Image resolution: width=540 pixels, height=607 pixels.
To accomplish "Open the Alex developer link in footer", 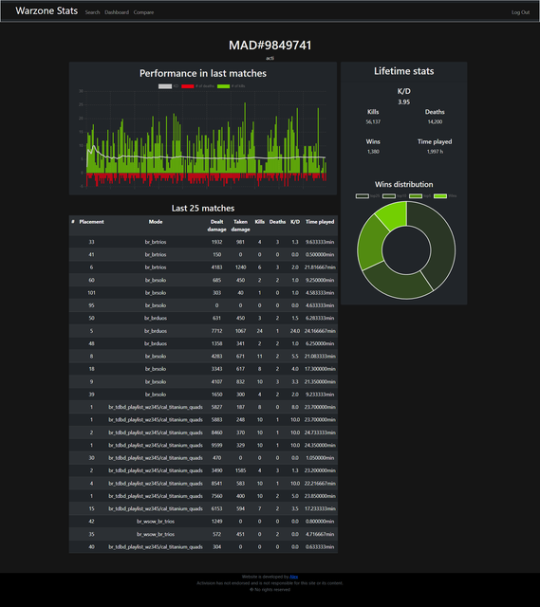I will pyautogui.click(x=293, y=577).
